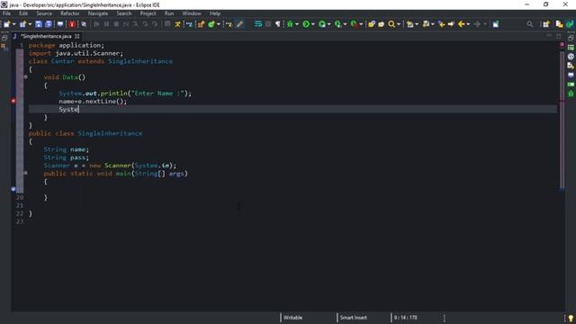Run the program with green play icon
The height and width of the screenshot is (324, 576).
(x=306, y=24)
